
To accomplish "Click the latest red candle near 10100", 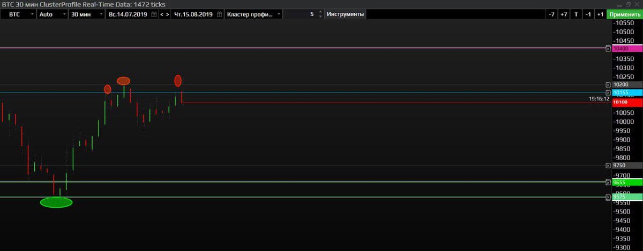I will point(182,96).
